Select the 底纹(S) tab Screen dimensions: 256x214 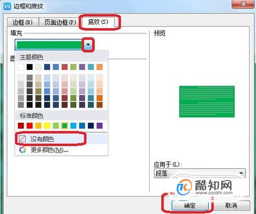98,22
